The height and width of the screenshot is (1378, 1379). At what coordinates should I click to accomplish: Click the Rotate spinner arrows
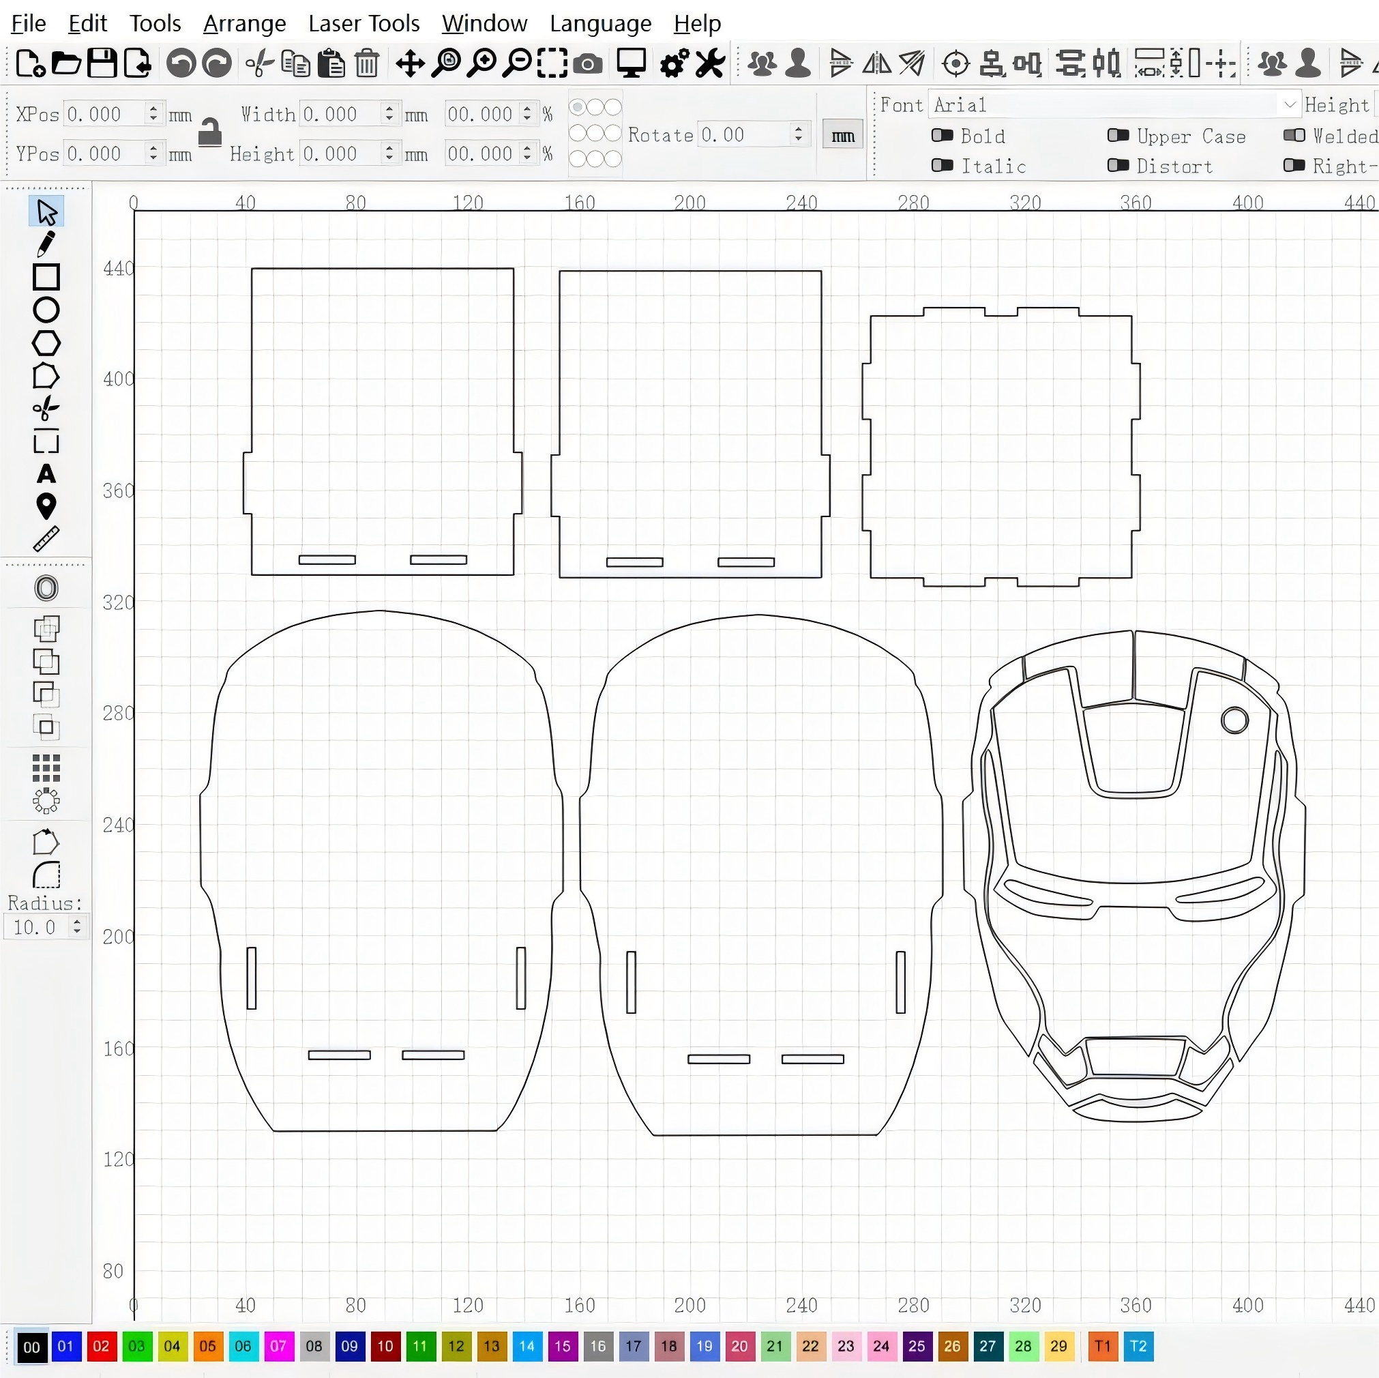coord(798,134)
